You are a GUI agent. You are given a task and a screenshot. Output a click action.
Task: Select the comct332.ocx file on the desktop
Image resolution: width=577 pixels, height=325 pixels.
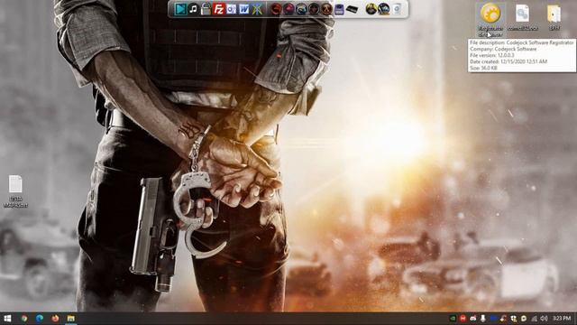tap(523, 17)
